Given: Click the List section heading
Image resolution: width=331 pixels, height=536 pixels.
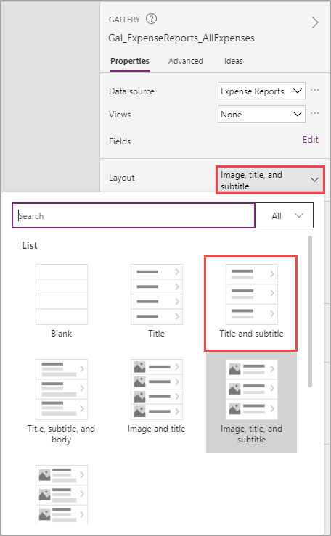Looking at the screenshot, I should [30, 245].
